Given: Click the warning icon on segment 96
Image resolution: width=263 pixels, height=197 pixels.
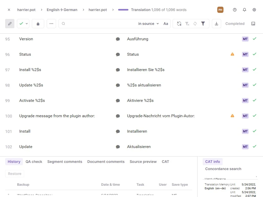Looking at the screenshot, I should (232, 54).
